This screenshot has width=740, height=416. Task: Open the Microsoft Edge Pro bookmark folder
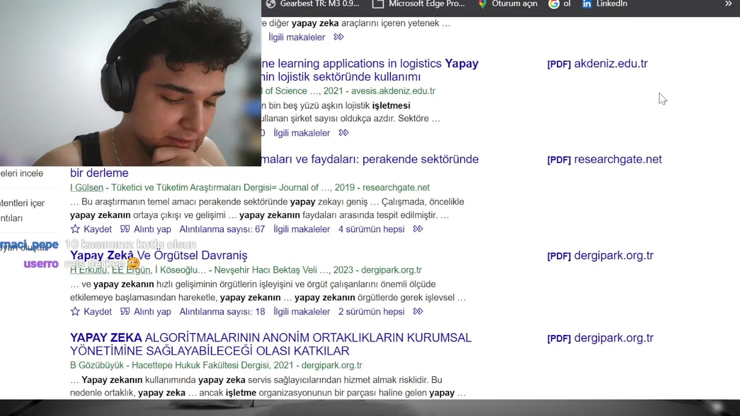point(419,4)
